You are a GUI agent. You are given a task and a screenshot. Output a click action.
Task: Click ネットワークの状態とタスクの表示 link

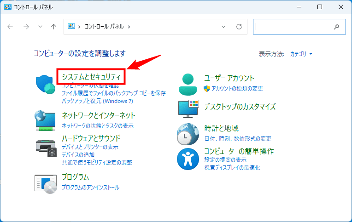pos(98,125)
